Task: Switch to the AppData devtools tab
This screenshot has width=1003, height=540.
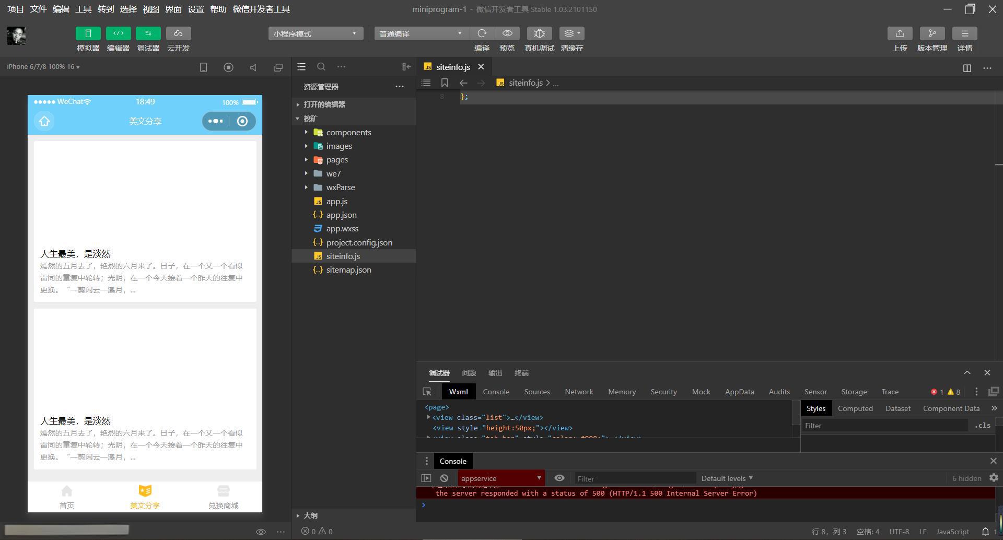Action: click(x=739, y=392)
